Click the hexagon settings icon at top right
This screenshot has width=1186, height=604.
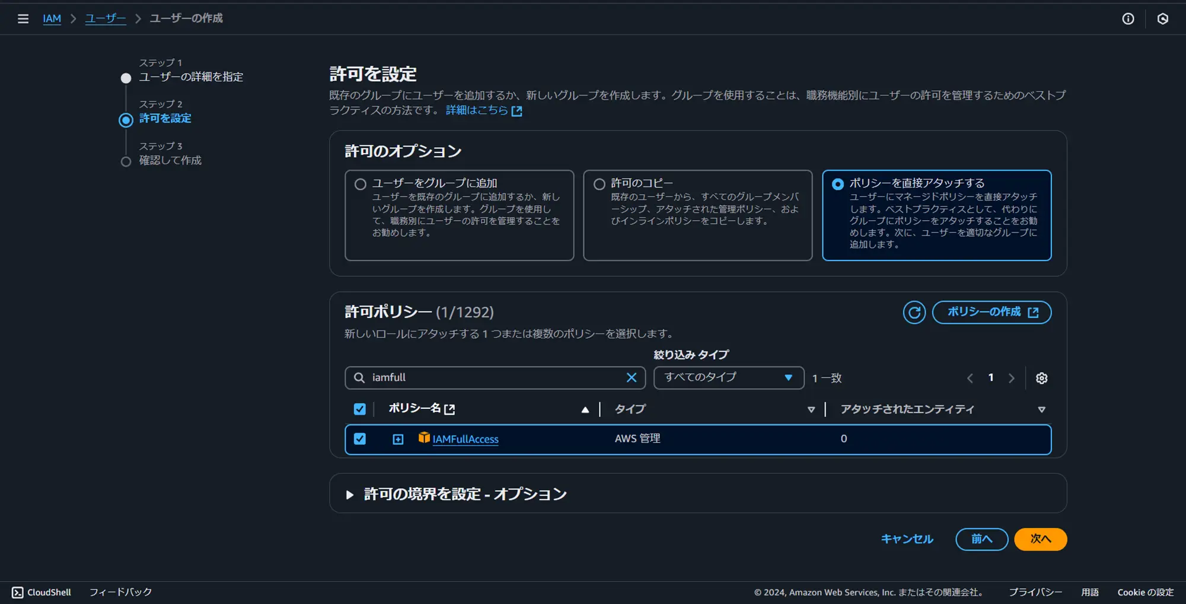(x=1163, y=18)
